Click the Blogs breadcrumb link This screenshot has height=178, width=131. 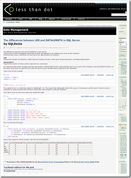point(18,22)
